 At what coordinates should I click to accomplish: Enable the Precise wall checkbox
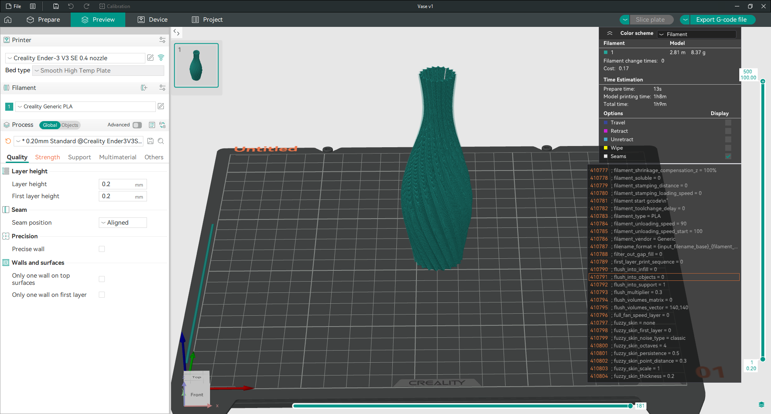[x=102, y=249]
